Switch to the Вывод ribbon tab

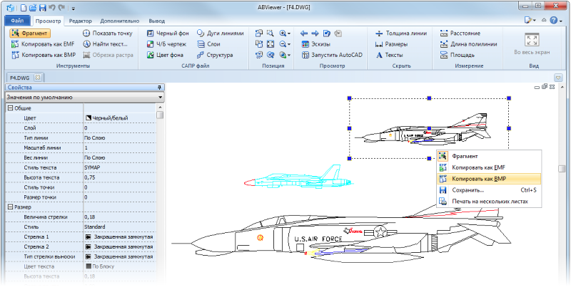click(x=156, y=21)
